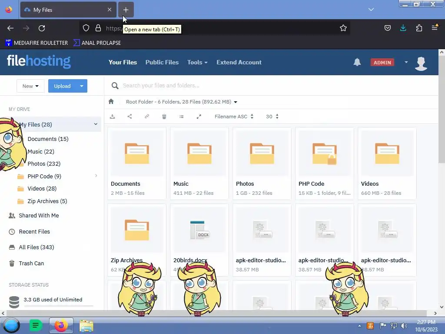Open Shared With Me
The image size is (445, 334).
pyautogui.click(x=39, y=215)
